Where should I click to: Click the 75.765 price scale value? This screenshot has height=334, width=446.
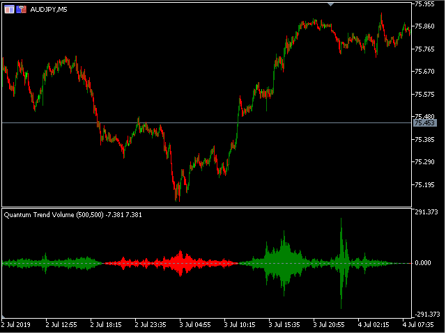pos(424,49)
